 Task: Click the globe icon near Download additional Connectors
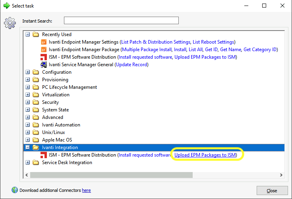[15, 190]
